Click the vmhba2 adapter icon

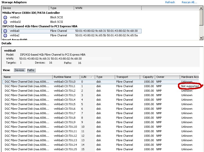5,36
